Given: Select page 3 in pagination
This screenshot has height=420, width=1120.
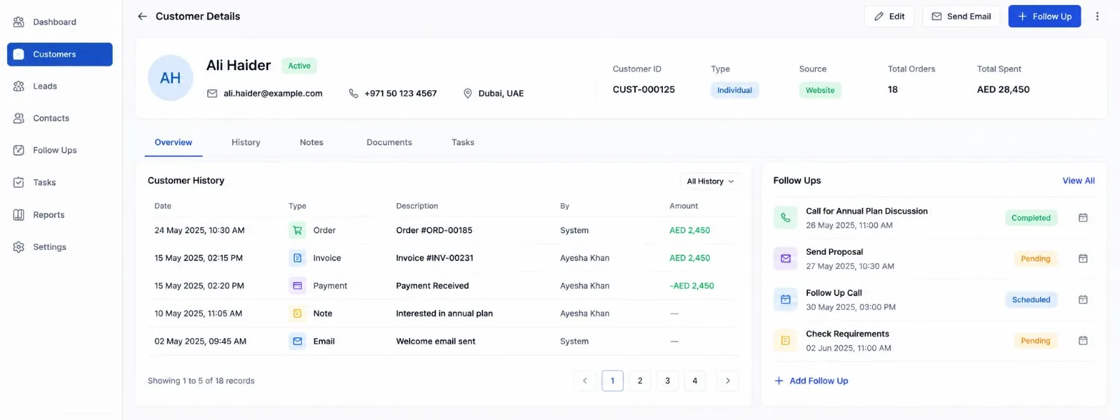Looking at the screenshot, I should click(668, 381).
